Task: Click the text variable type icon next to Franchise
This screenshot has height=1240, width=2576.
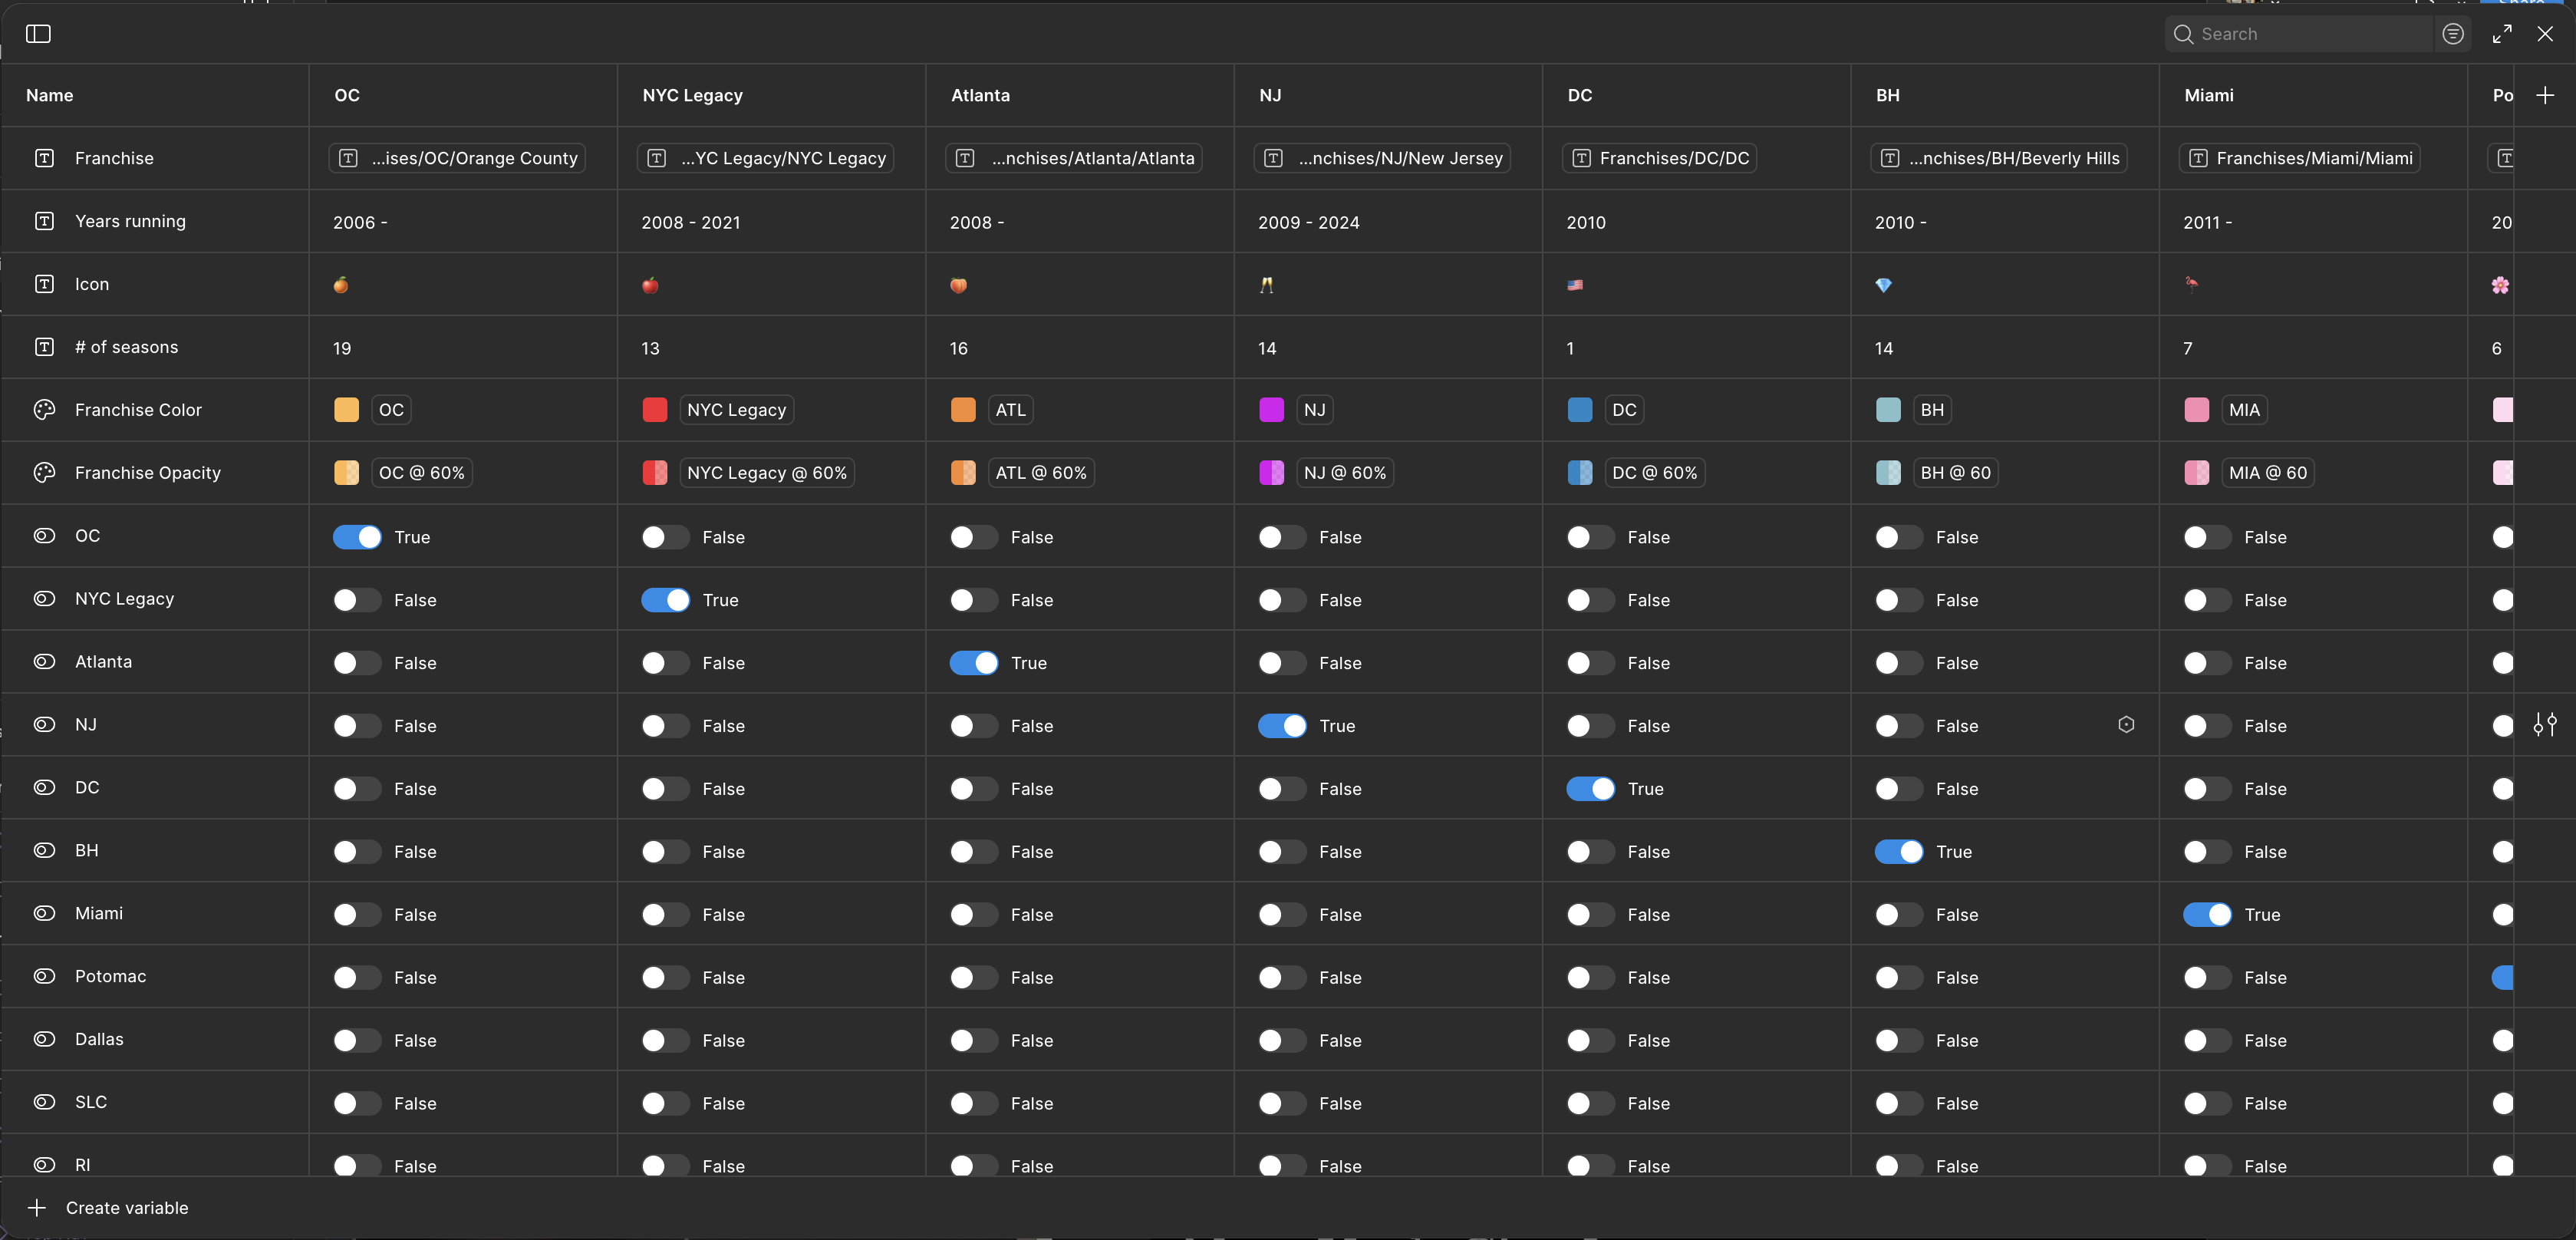Action: click(44, 158)
